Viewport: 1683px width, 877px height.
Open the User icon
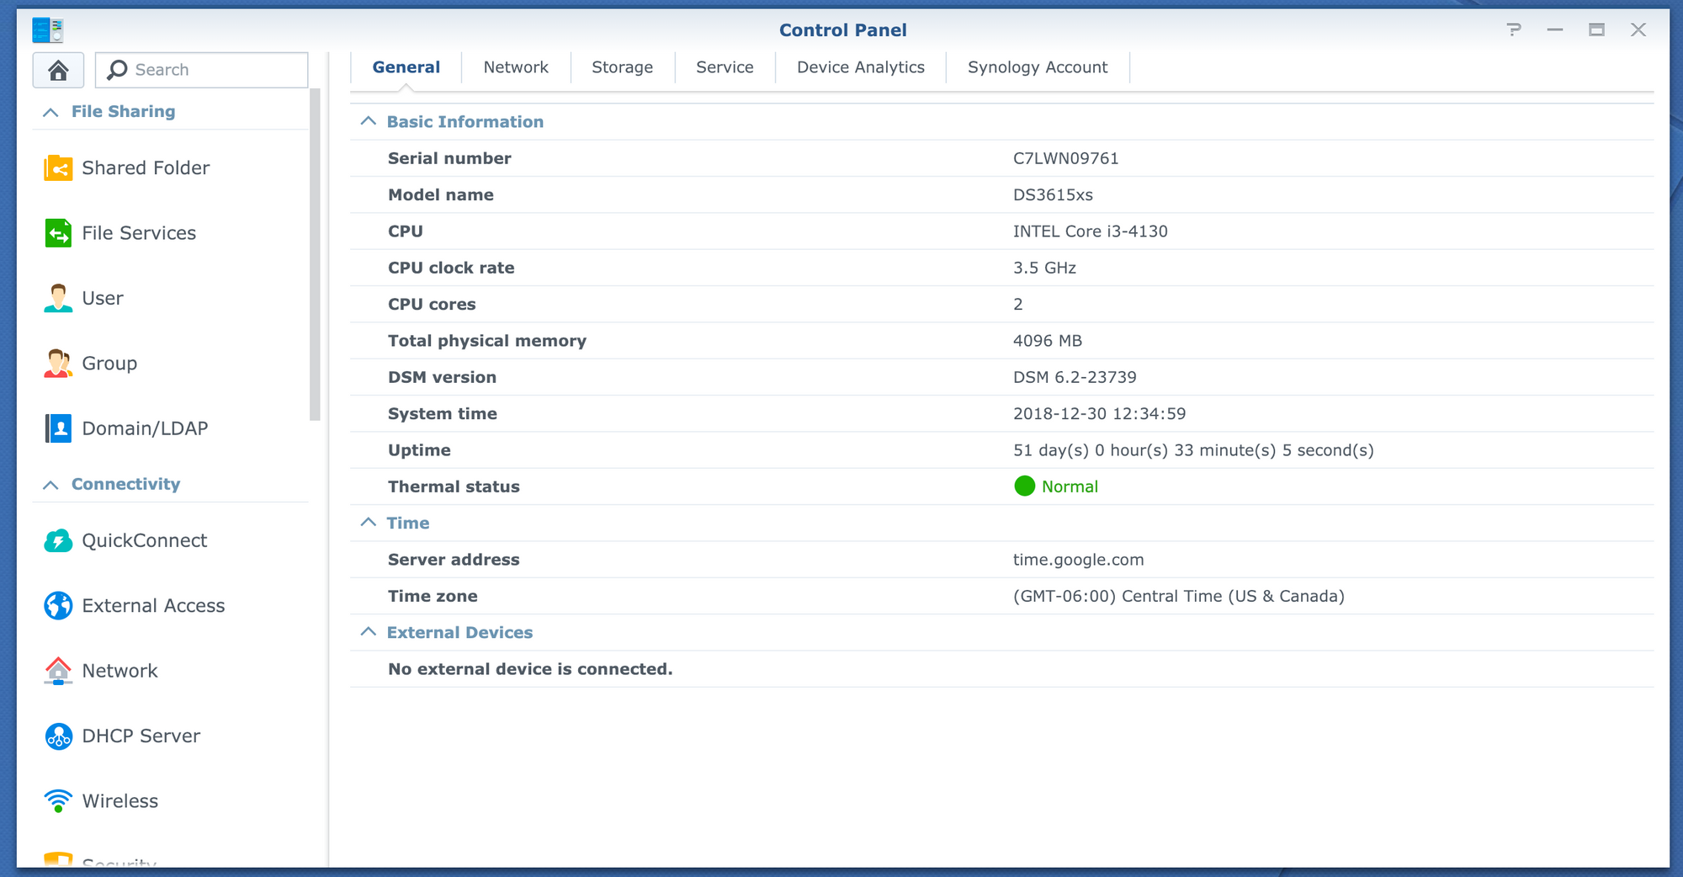coord(58,298)
